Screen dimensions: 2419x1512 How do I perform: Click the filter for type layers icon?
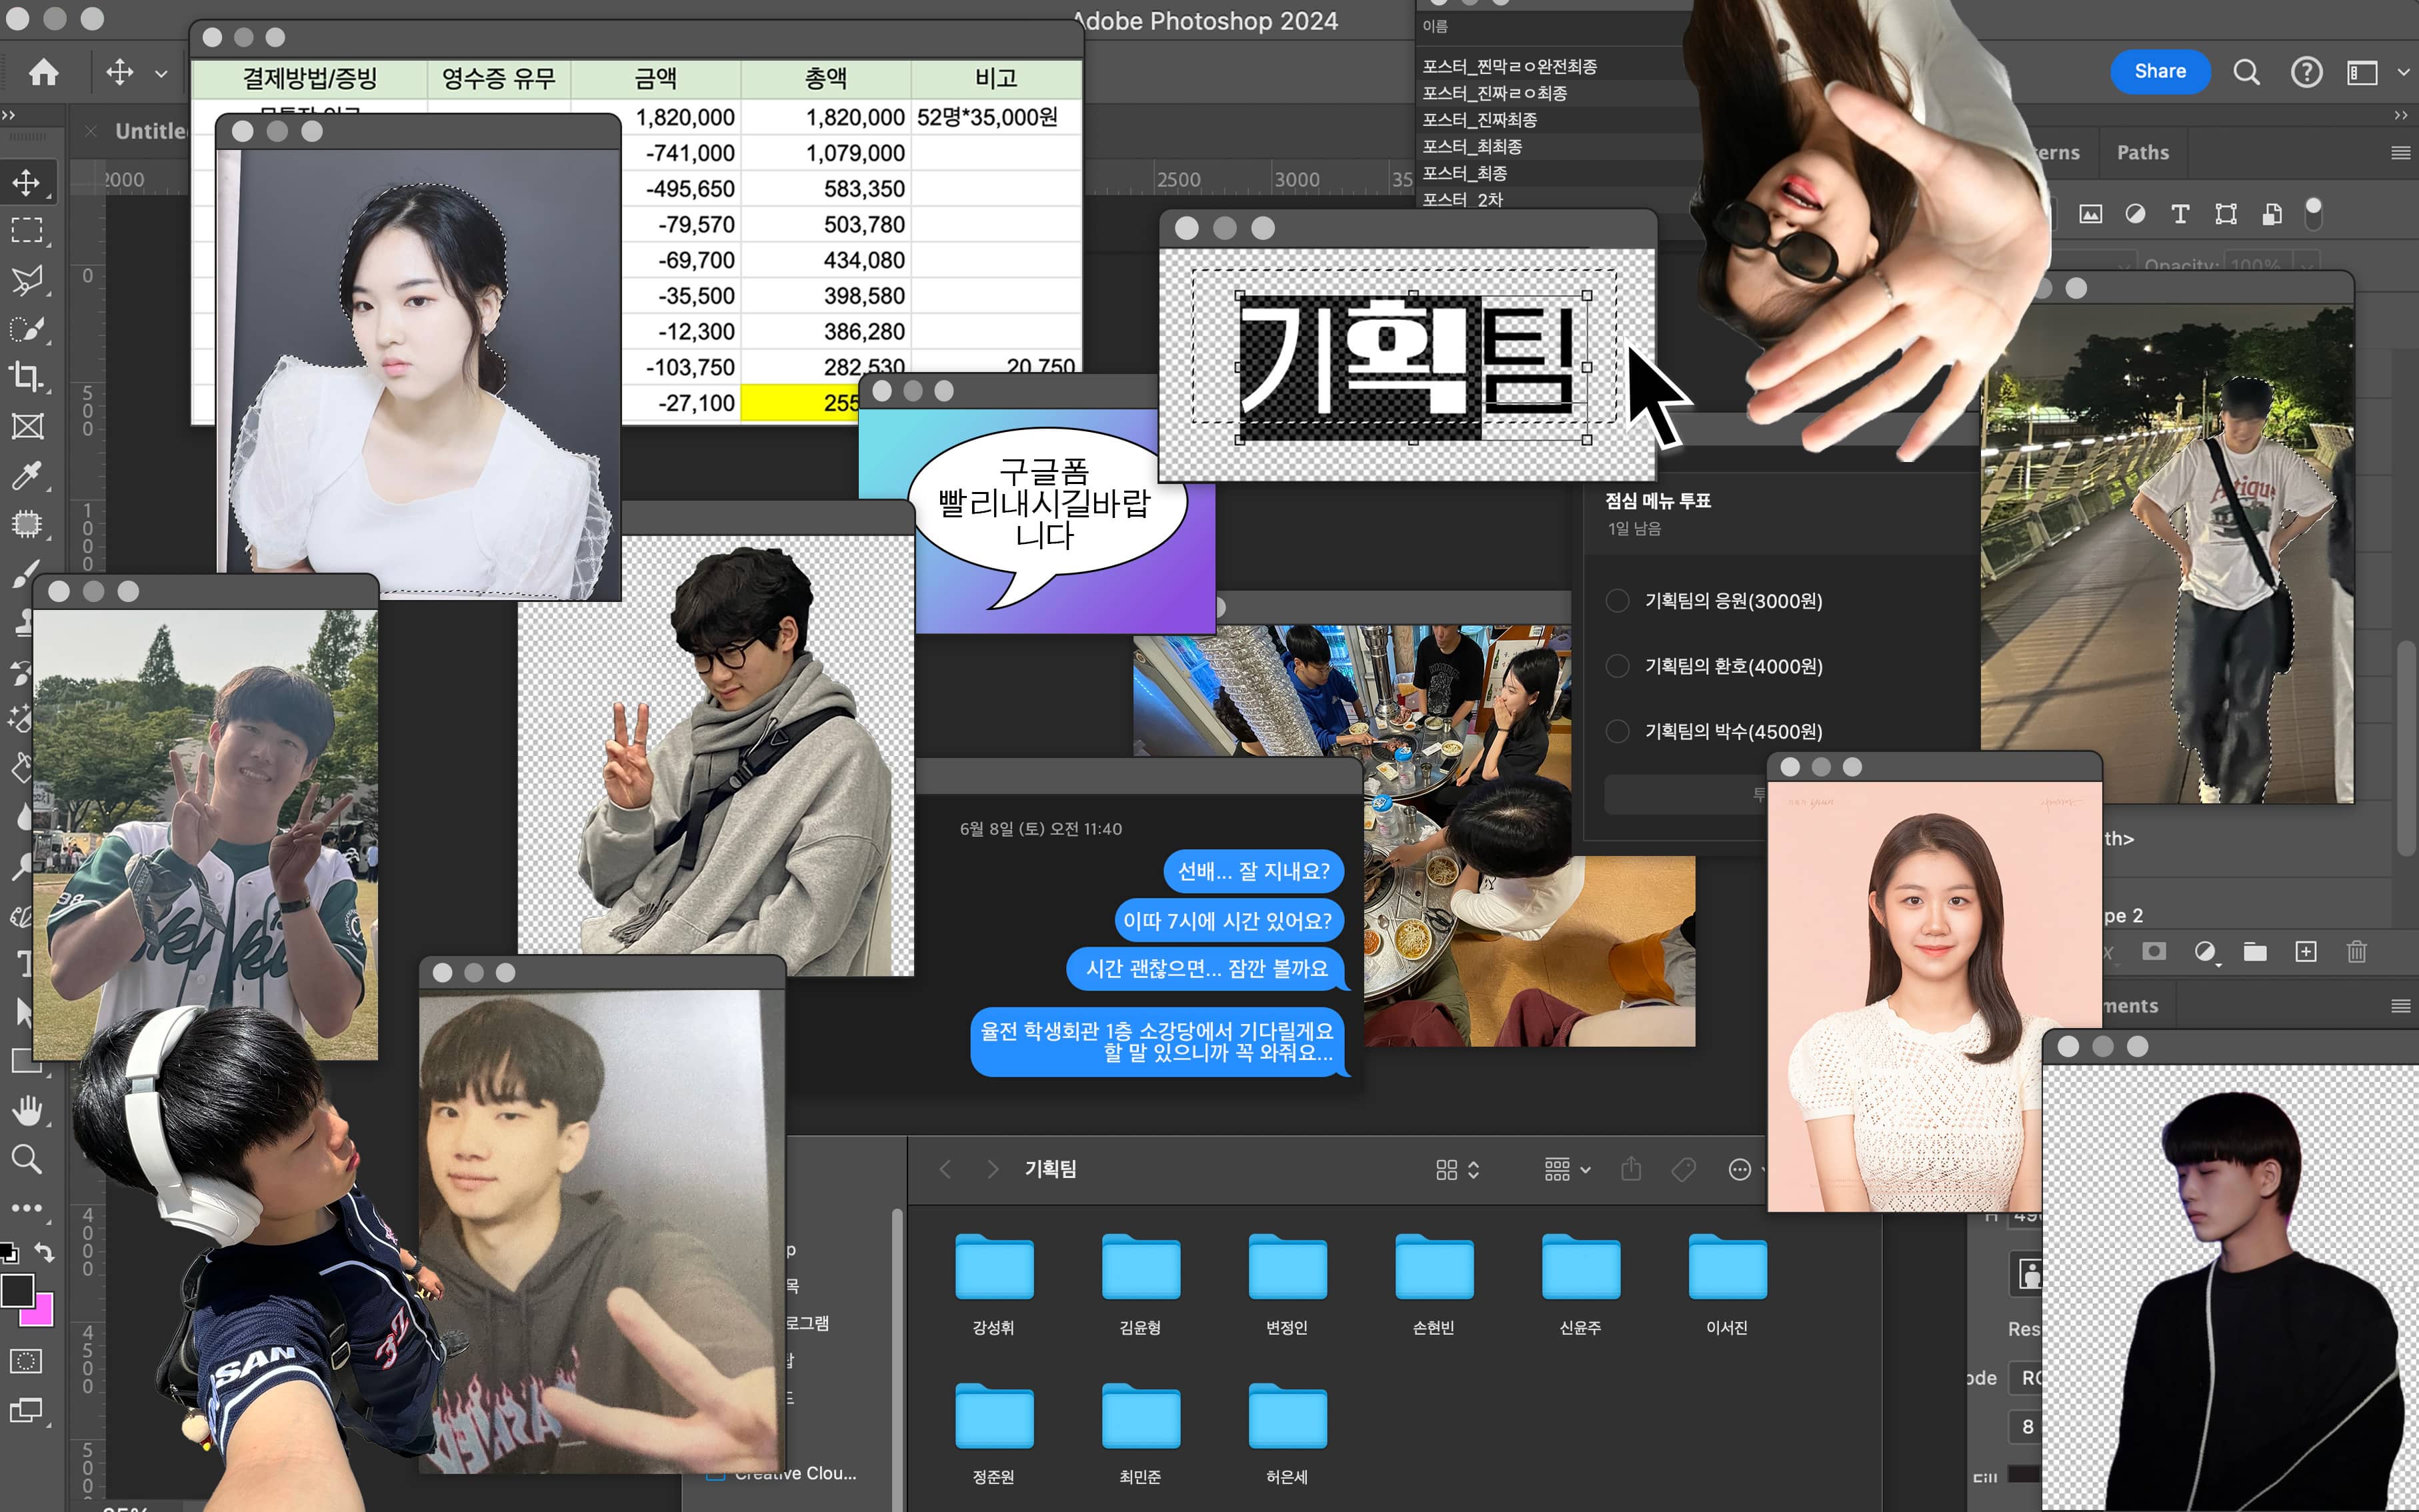click(2180, 214)
